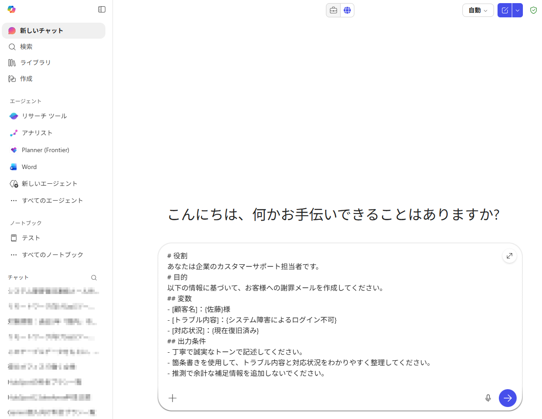Create 新しいエージェント from sidebar
The image size is (542, 419).
(49, 184)
